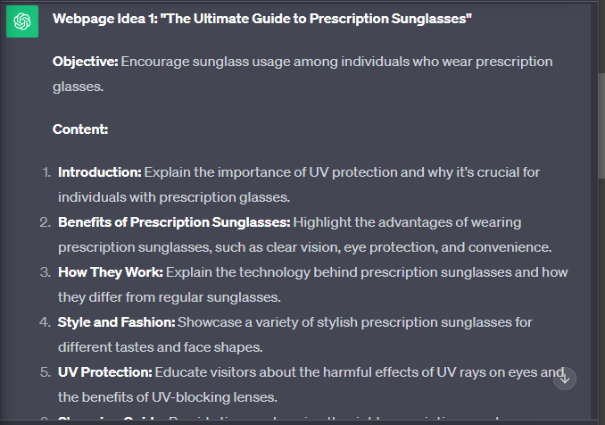This screenshot has width=605, height=425.
Task: Click 'different tastes and face shapes.' text
Action: [x=160, y=347]
